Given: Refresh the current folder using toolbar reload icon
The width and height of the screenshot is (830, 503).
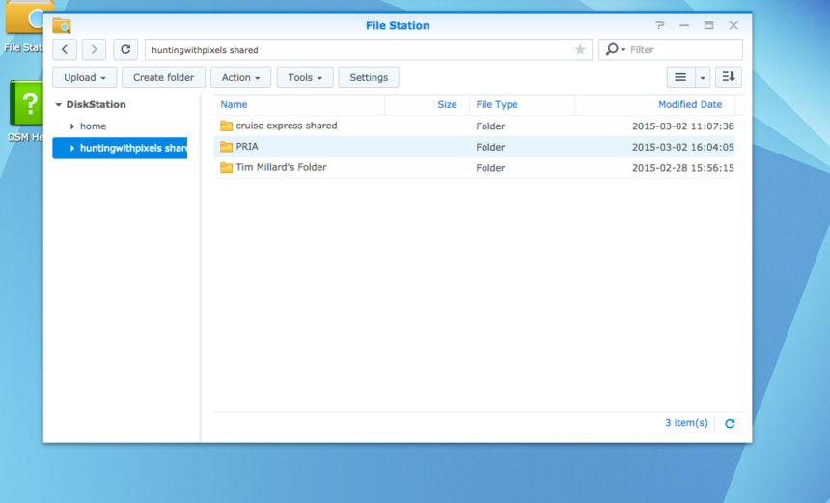Looking at the screenshot, I should click(124, 49).
